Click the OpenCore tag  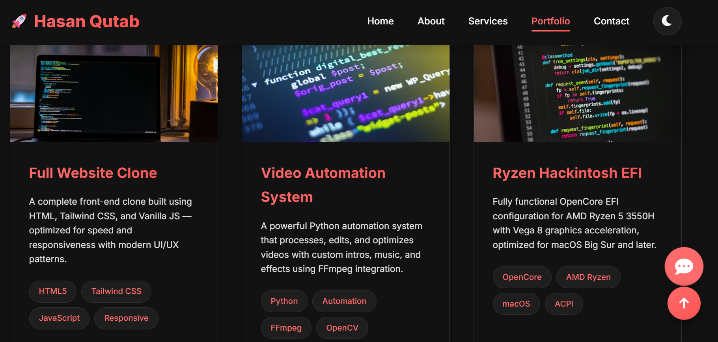(x=522, y=277)
